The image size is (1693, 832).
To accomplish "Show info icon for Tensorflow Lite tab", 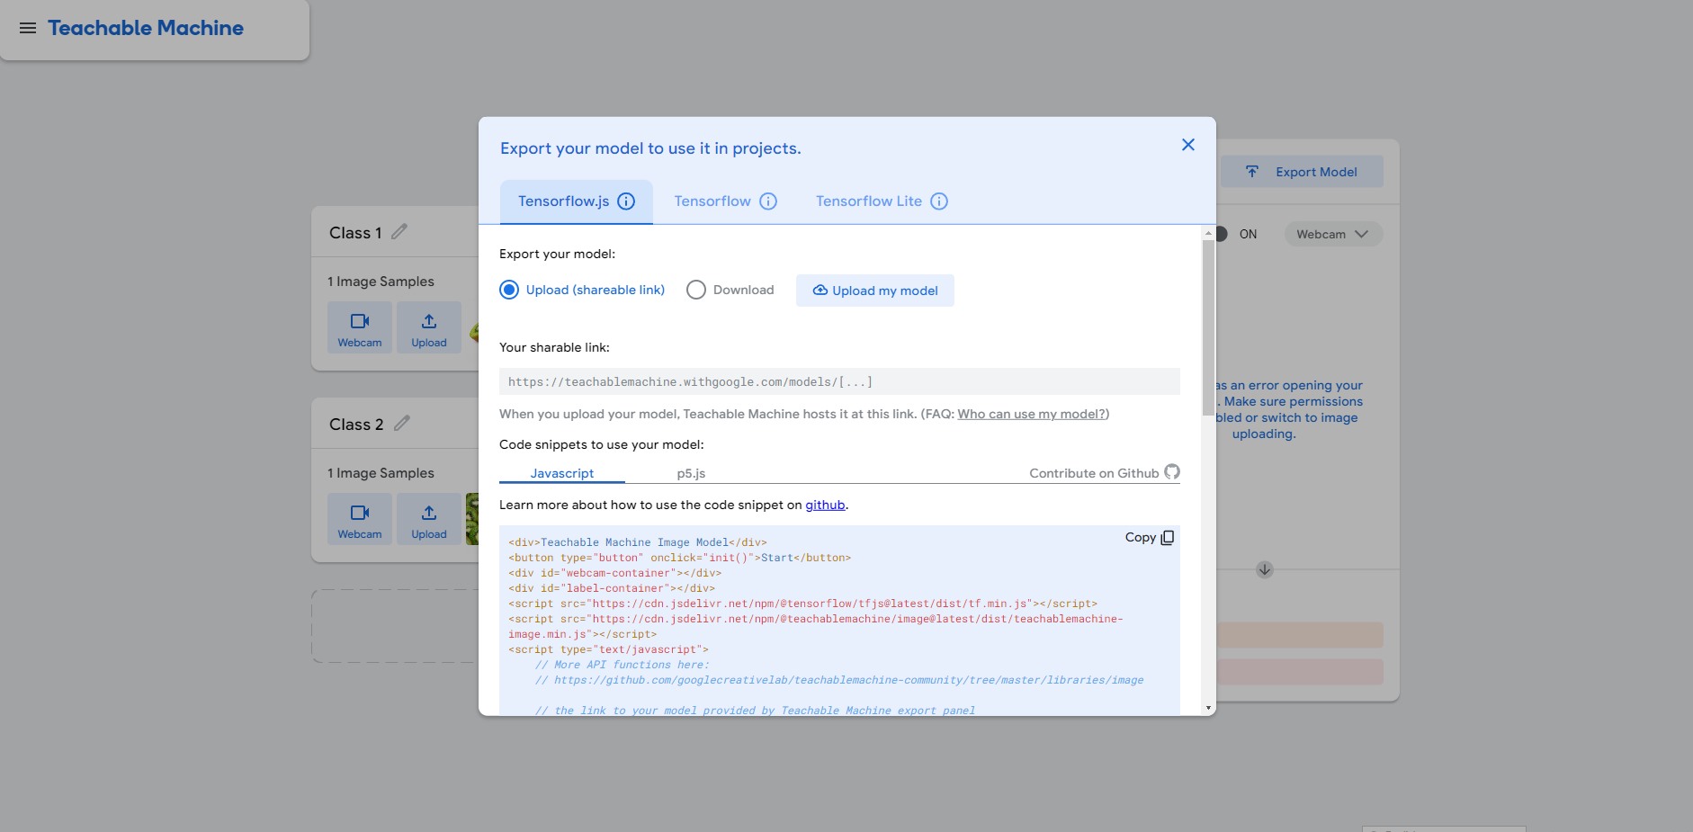I will tap(939, 201).
